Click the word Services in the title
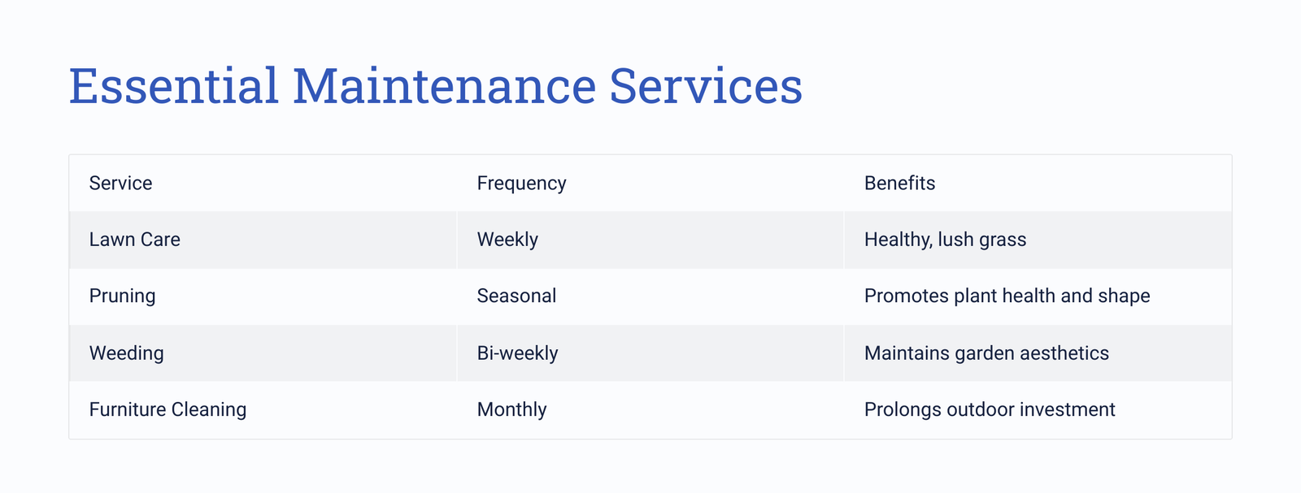The image size is (1301, 493). [706, 86]
